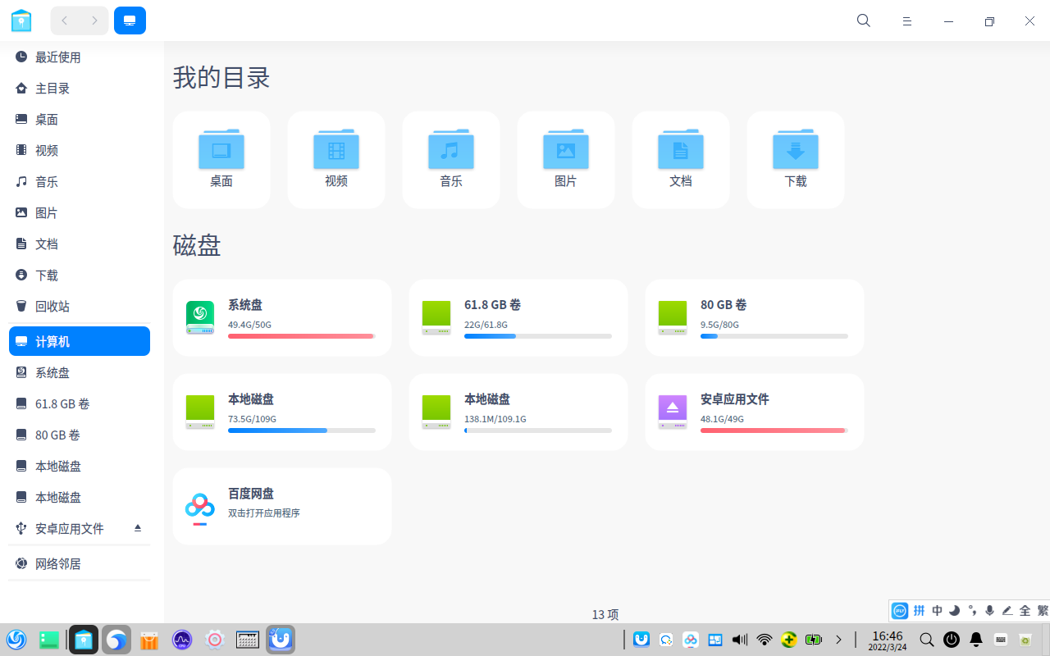Click the 百度网盘 cloud icon
Viewport: 1050px width, 656px height.
coord(200,508)
